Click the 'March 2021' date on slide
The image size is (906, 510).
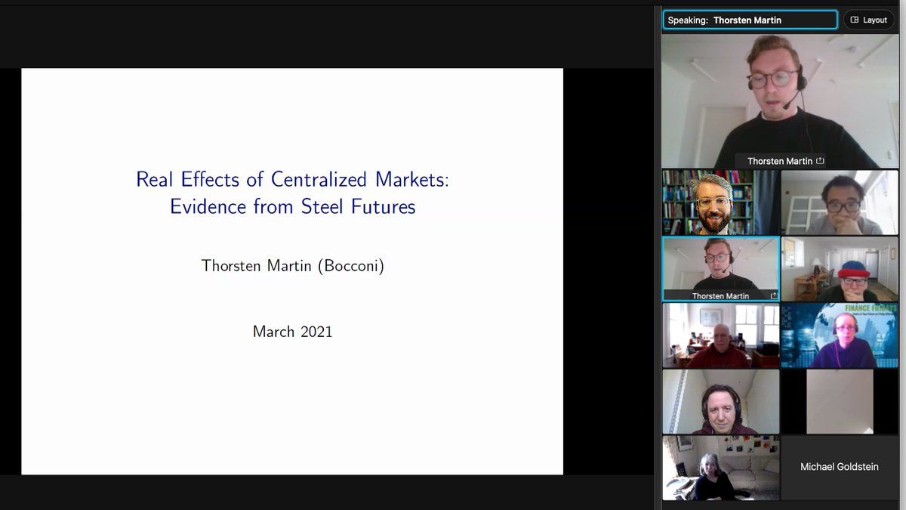[x=292, y=331]
